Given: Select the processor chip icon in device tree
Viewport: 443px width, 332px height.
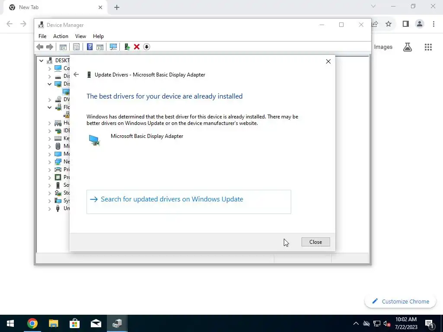Looking at the screenshot, I should (x=58, y=177).
